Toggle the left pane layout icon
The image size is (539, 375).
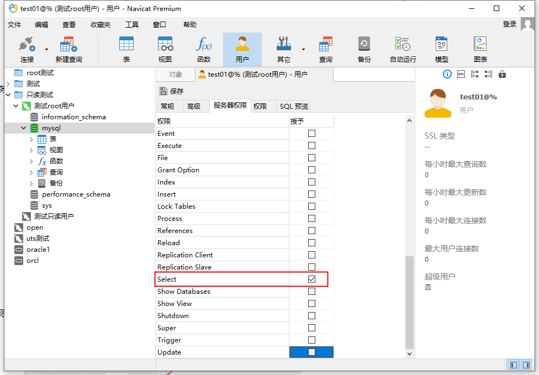click(514, 365)
